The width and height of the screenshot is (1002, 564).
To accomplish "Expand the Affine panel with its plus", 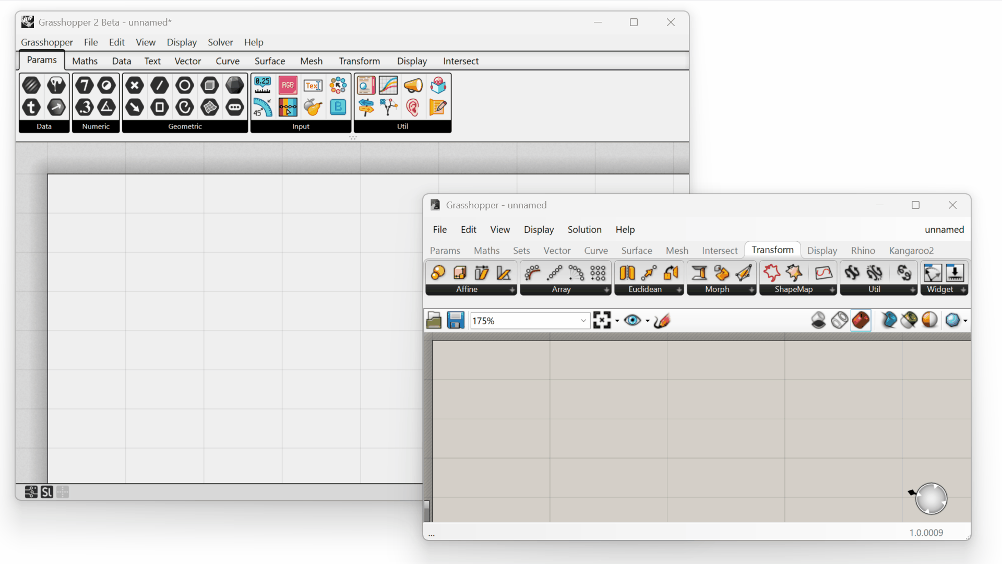I will coord(512,290).
